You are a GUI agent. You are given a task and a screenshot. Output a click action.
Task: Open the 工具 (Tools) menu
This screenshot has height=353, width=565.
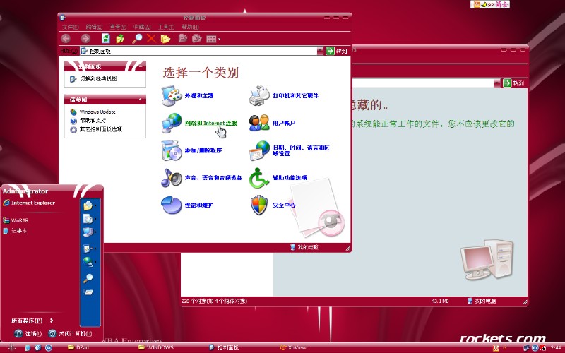point(166,27)
